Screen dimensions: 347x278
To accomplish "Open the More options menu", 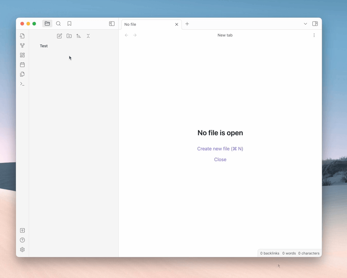I will click(x=314, y=35).
